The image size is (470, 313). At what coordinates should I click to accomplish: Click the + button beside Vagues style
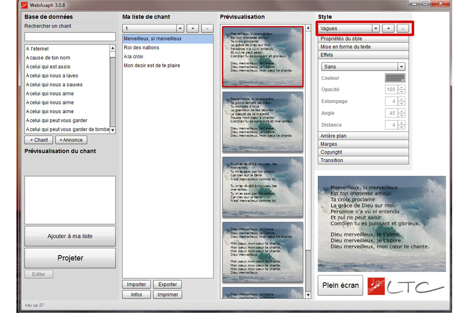389,28
